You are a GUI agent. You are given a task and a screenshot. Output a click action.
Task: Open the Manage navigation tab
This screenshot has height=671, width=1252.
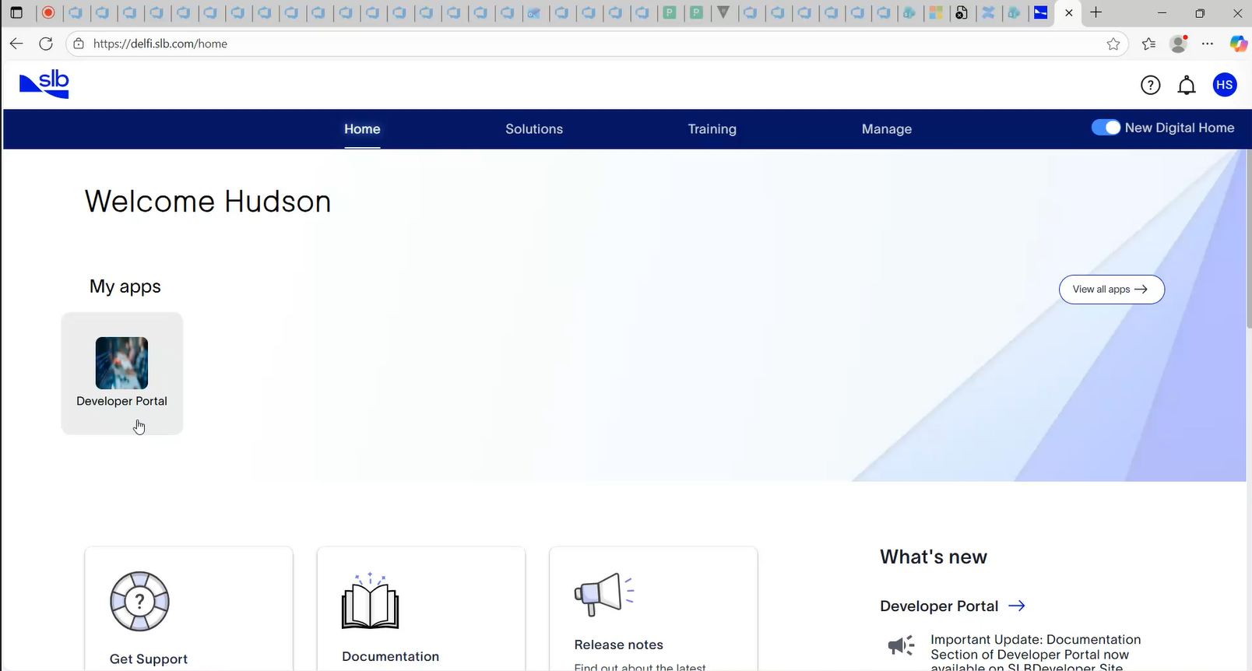click(887, 129)
